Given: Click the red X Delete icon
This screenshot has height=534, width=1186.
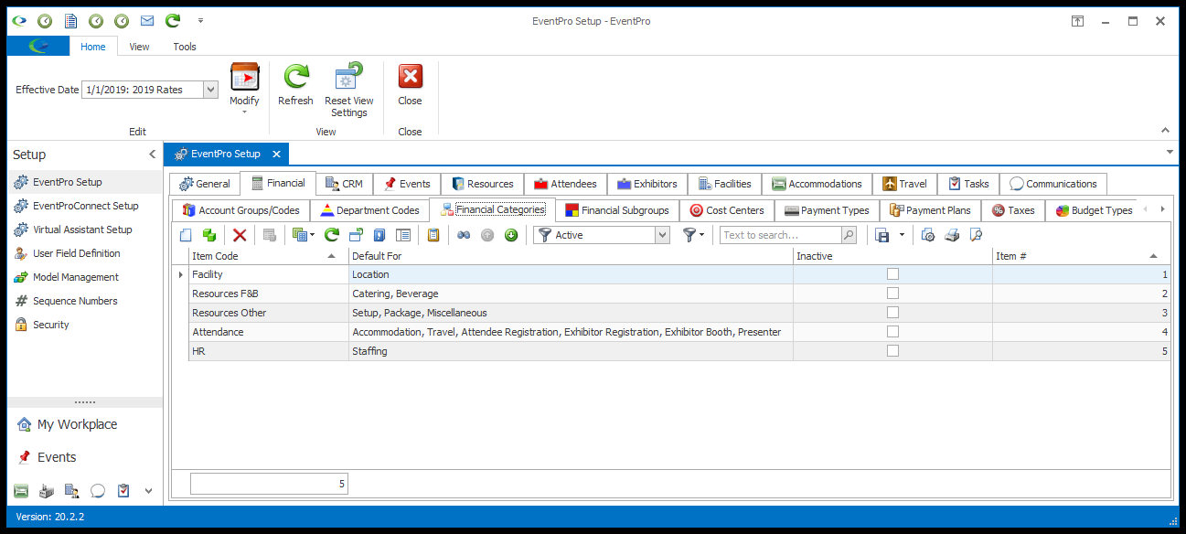Looking at the screenshot, I should coord(240,235).
